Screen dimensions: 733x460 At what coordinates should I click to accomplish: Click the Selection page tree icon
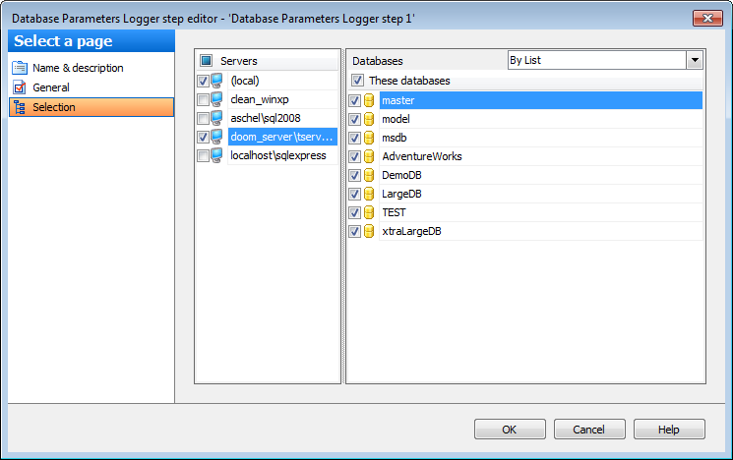pos(20,107)
